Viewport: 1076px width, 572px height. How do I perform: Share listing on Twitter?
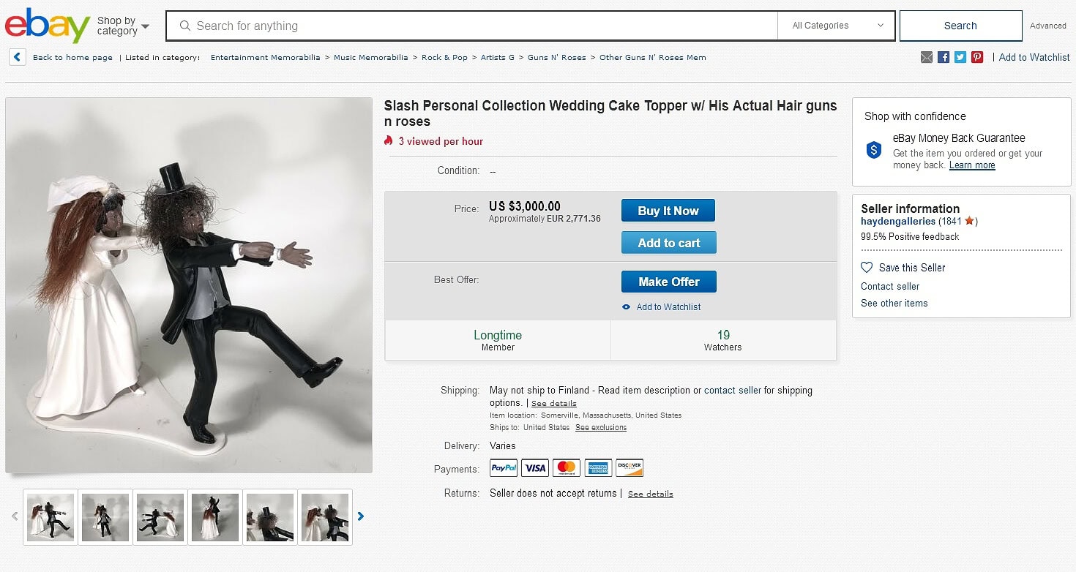click(x=960, y=57)
